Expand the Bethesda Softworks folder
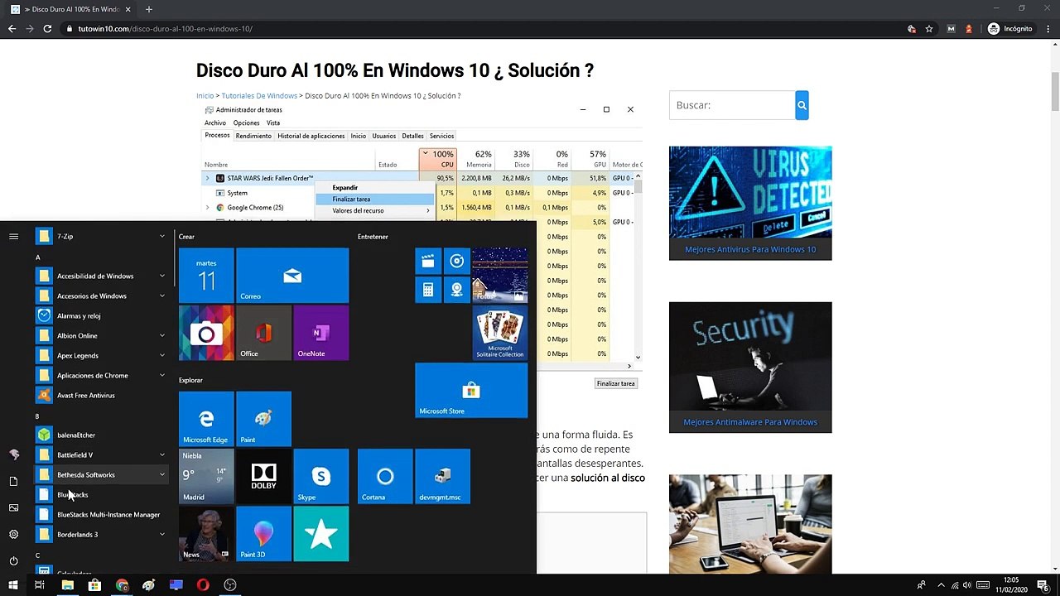 coord(102,474)
